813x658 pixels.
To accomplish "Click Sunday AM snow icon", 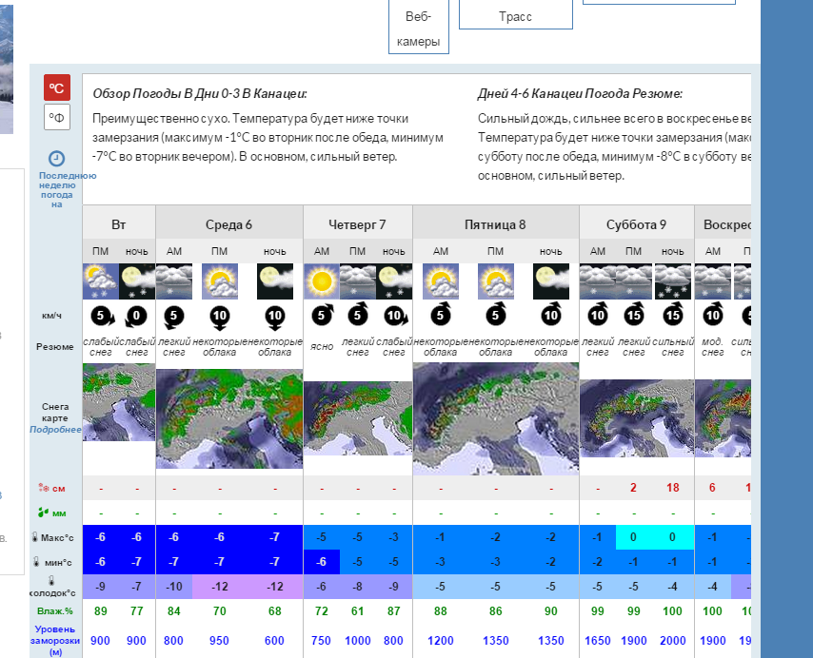I will 713,281.
